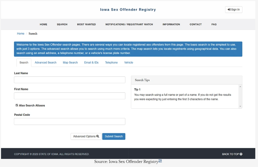Click the Sign In button
Image resolution: width=258 pixels, height=167 pixels.
pos(234,9)
